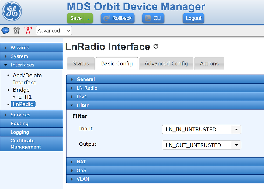Switch to the Status tab

tap(81, 63)
